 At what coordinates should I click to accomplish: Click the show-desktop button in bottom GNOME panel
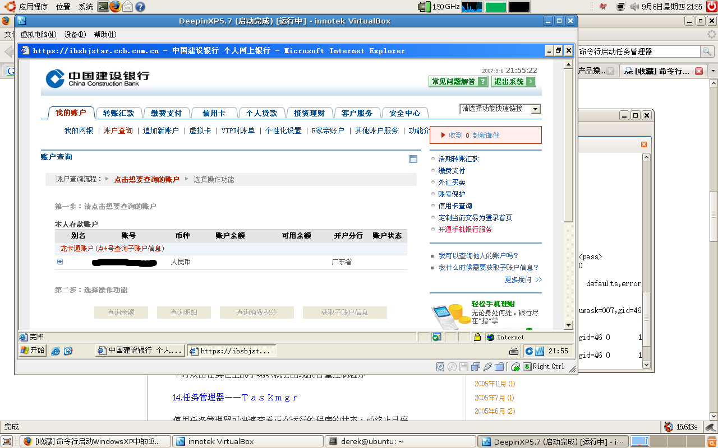tap(7, 441)
